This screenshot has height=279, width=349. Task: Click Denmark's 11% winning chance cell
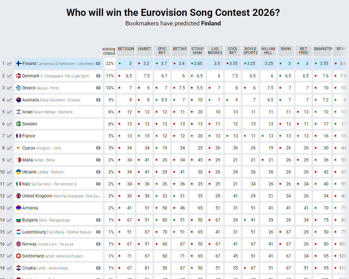(x=110, y=76)
